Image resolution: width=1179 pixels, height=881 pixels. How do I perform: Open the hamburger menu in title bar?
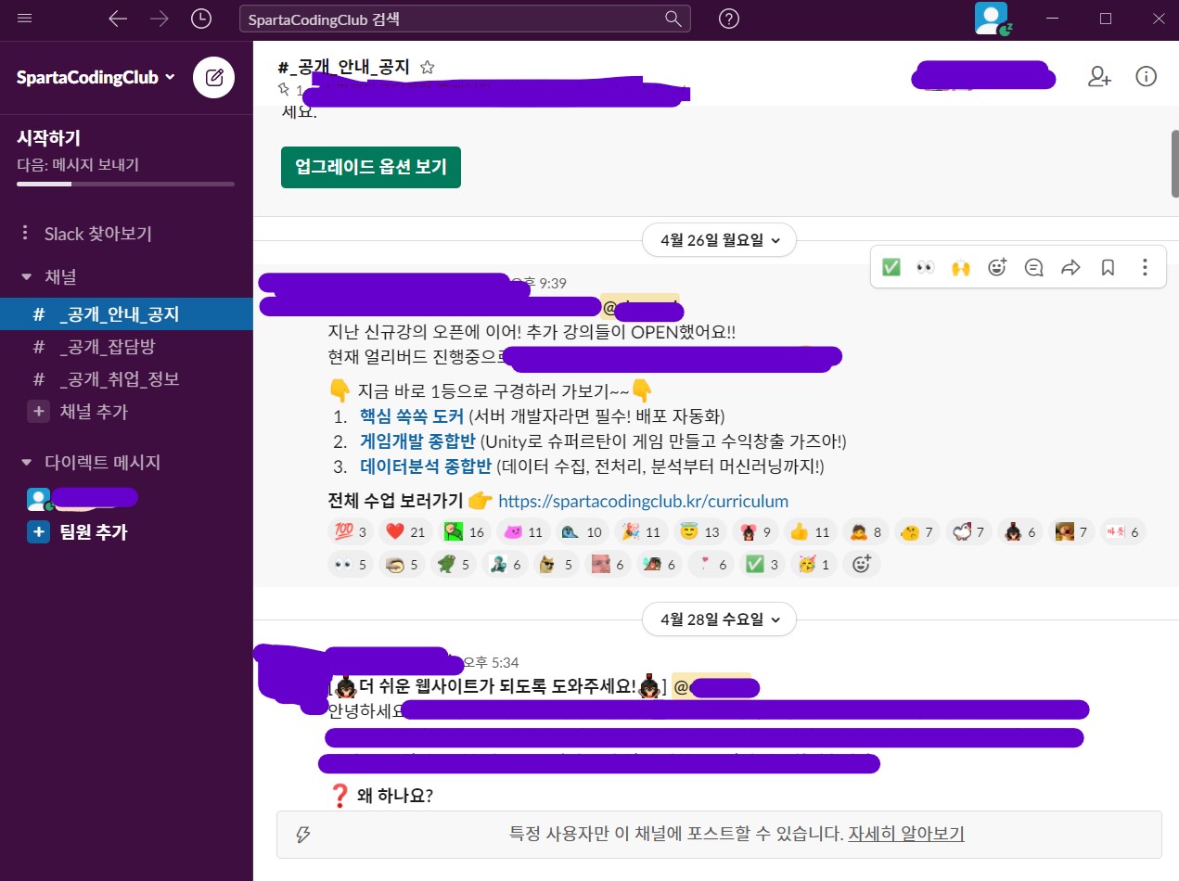[x=25, y=19]
